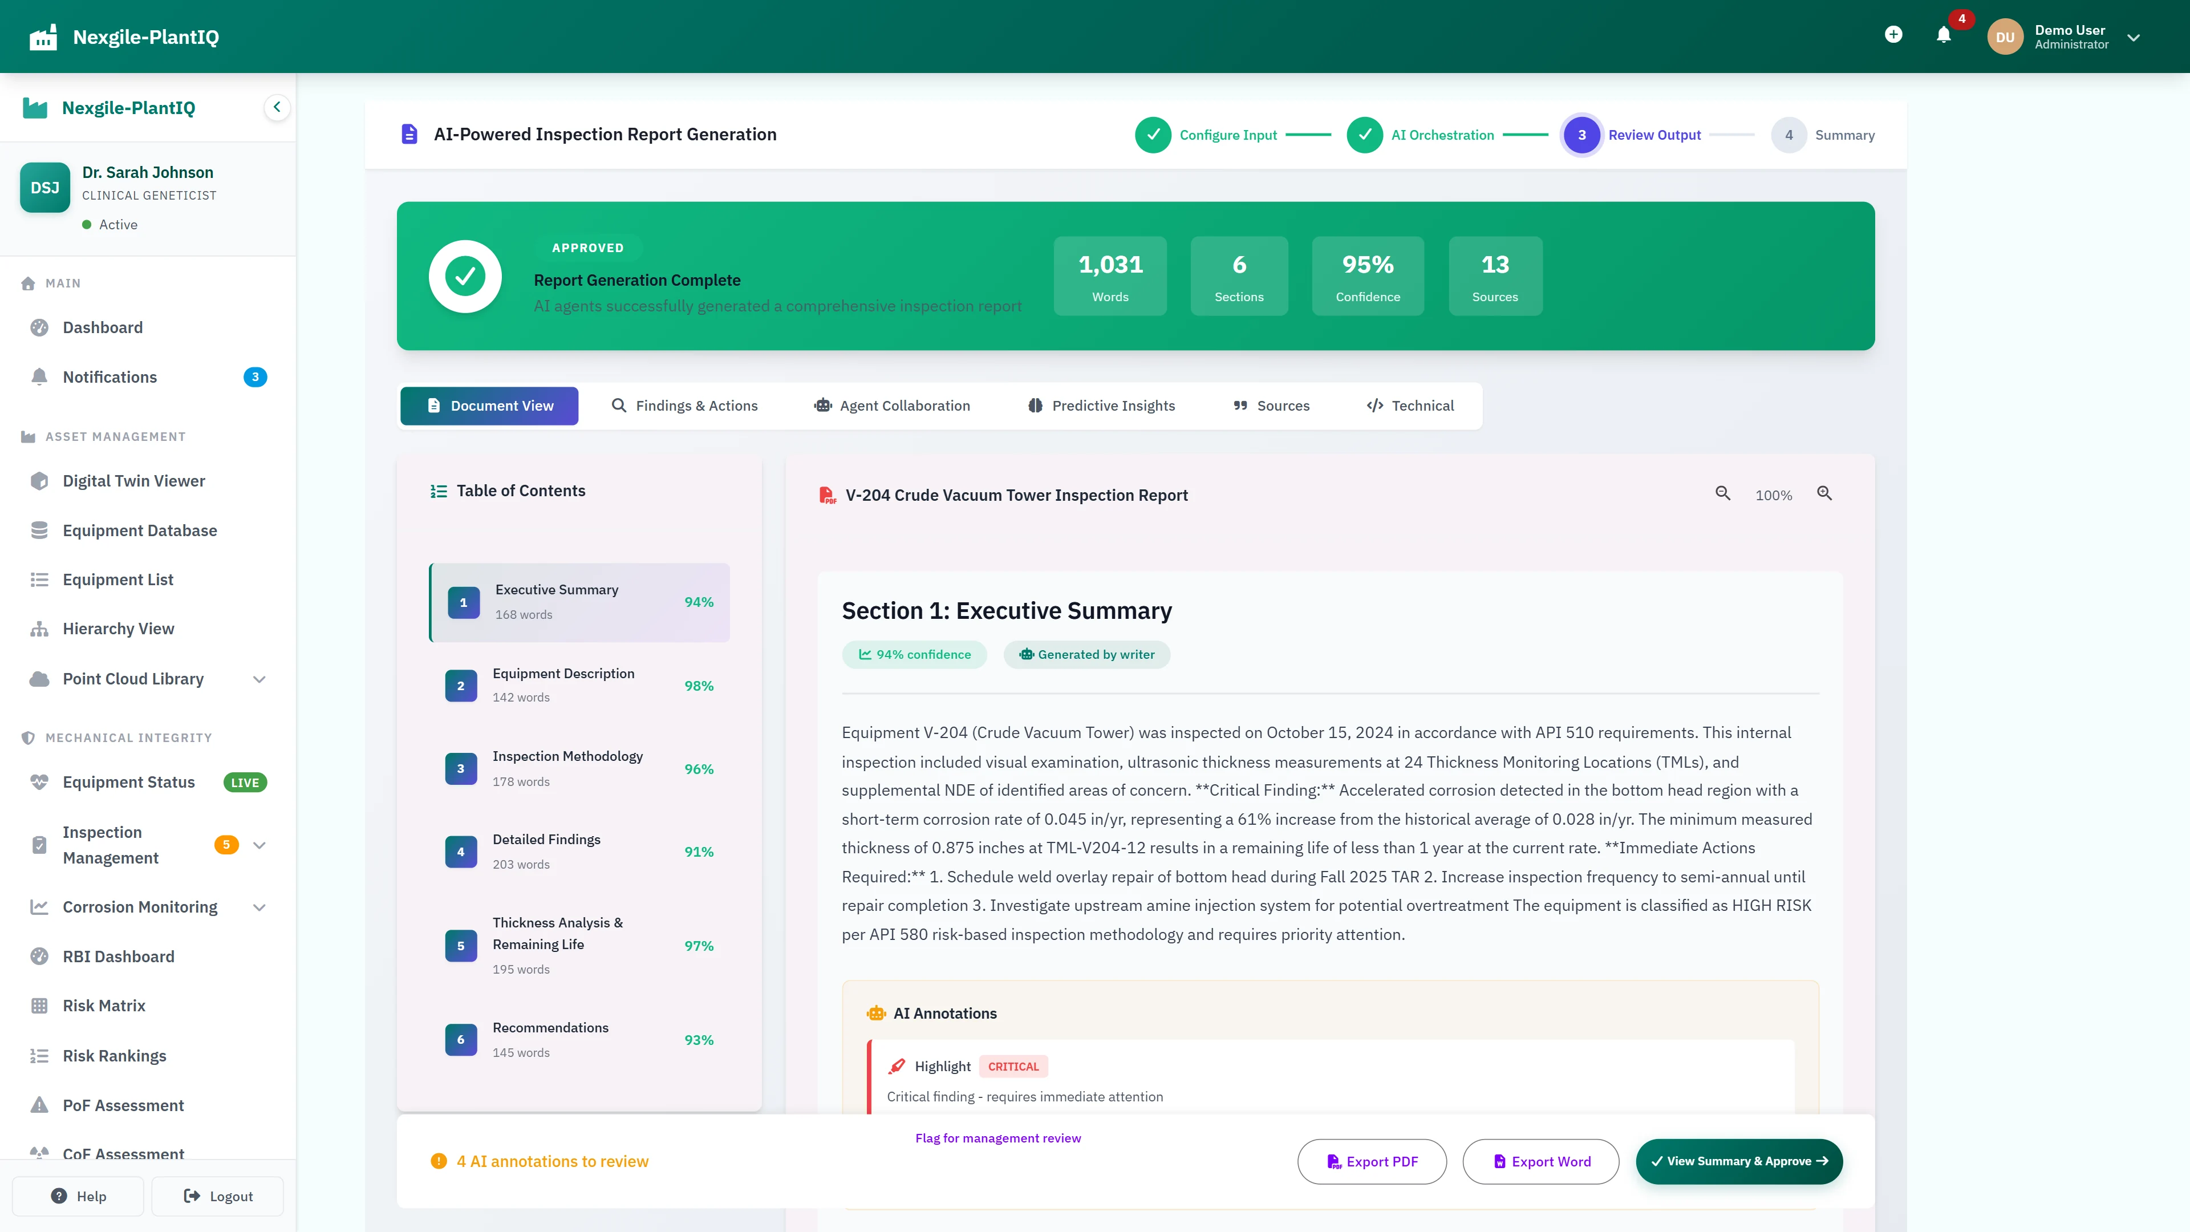Toggle the Equipment Status LIVE indicator

tap(245, 782)
